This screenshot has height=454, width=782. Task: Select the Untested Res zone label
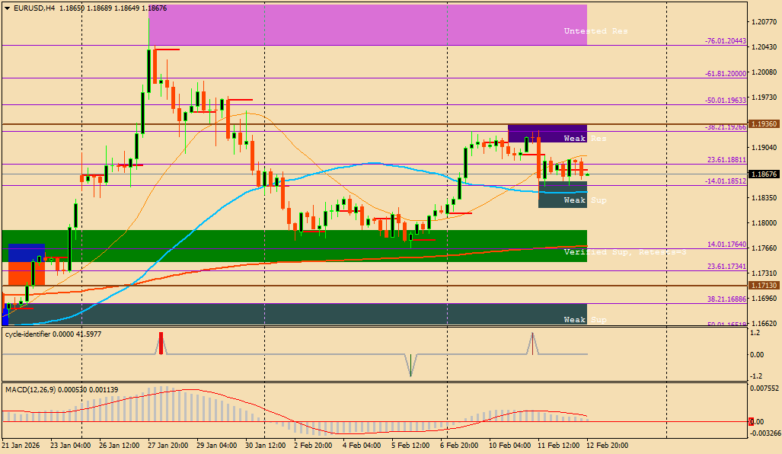(x=595, y=31)
